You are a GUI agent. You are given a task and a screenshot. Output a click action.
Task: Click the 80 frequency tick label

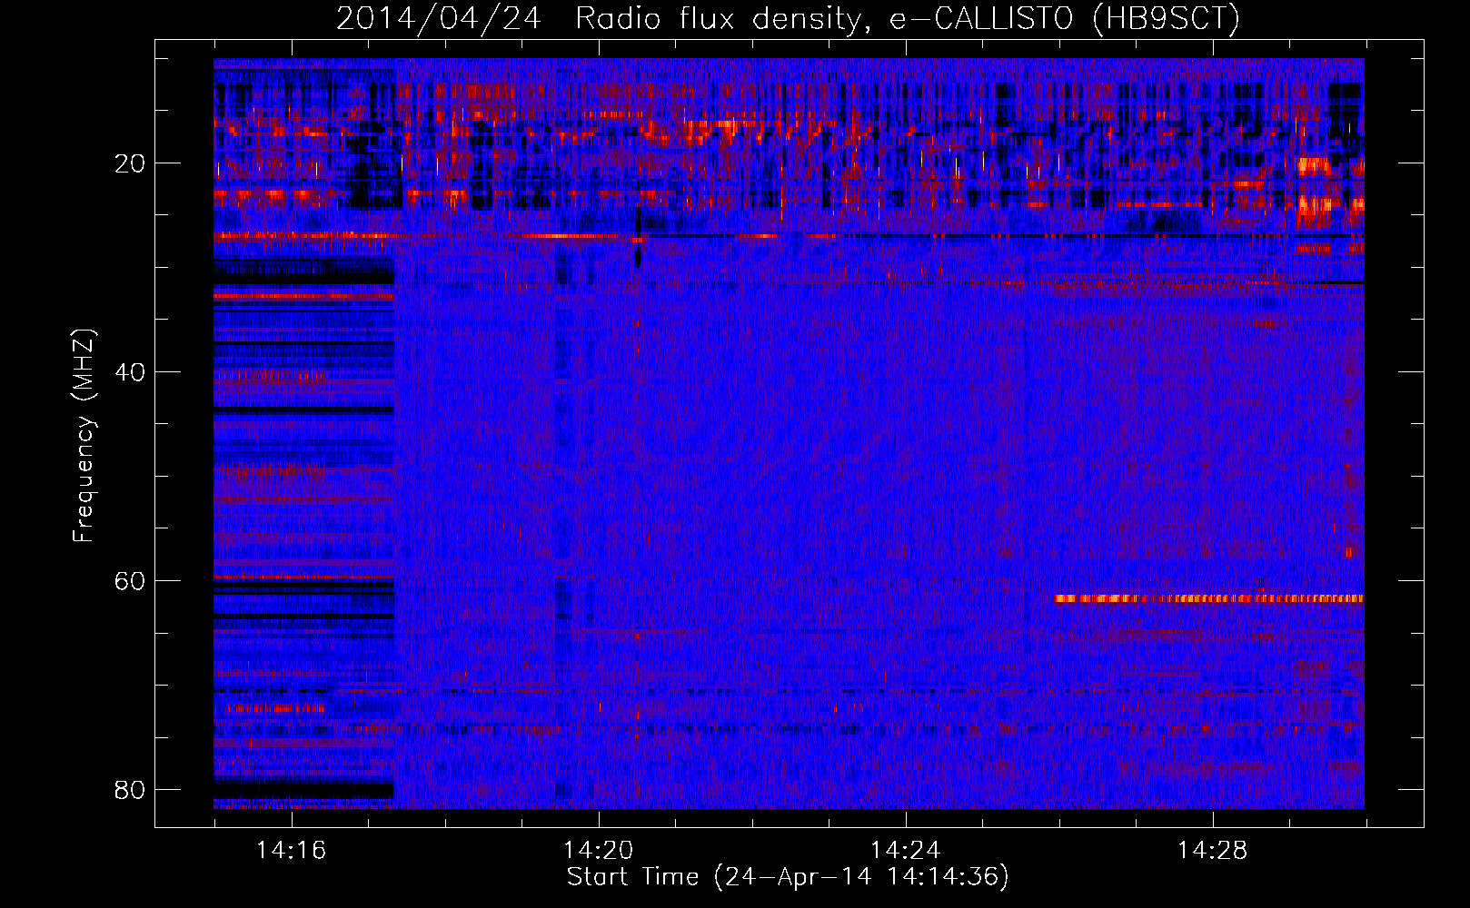coord(131,790)
